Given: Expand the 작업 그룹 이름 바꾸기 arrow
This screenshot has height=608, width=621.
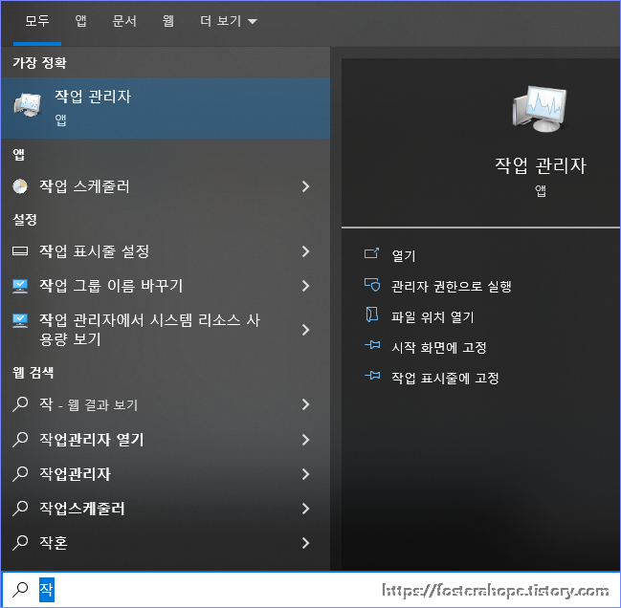Looking at the screenshot, I should click(305, 286).
